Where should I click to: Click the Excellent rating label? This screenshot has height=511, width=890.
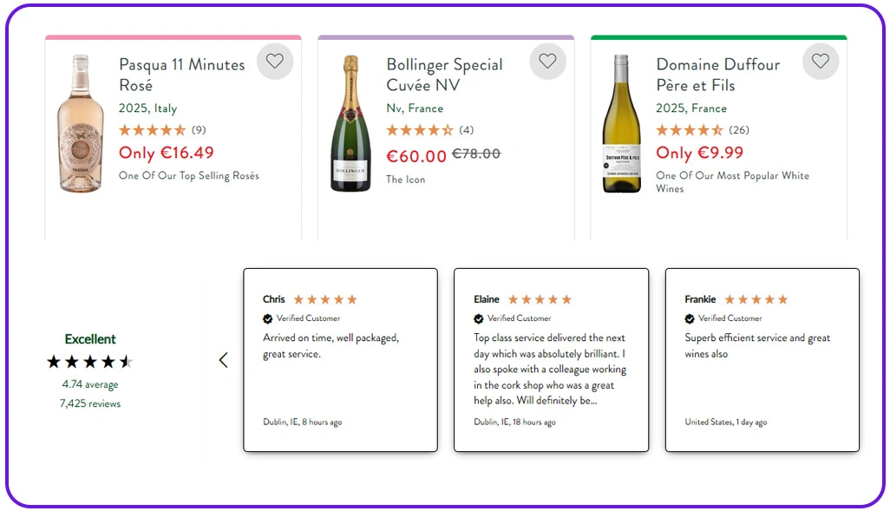click(x=90, y=339)
